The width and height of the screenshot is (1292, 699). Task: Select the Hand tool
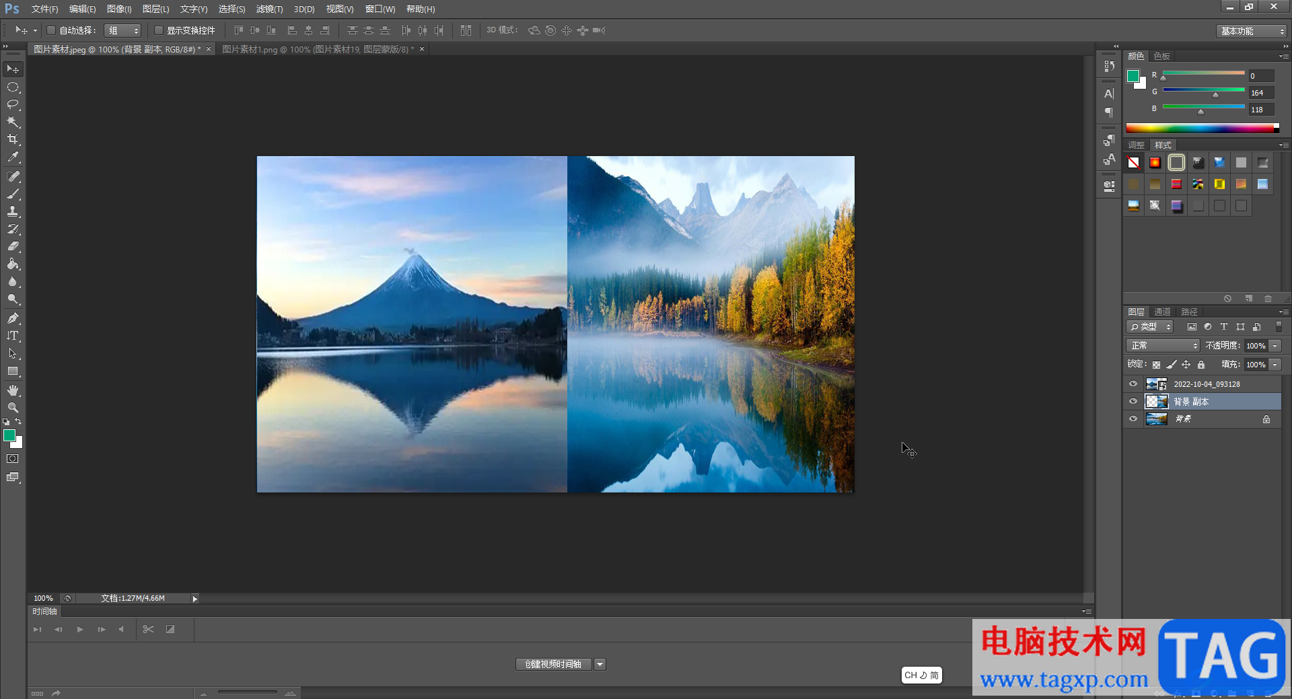click(x=13, y=390)
